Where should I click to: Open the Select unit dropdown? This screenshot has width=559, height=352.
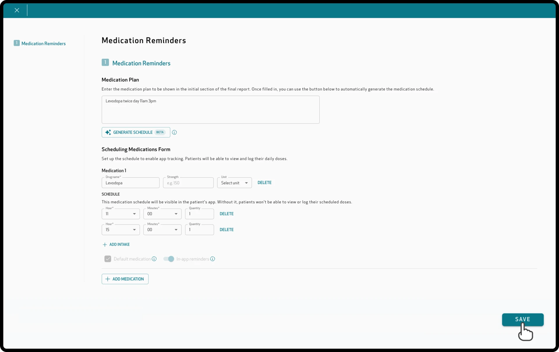[x=234, y=183]
